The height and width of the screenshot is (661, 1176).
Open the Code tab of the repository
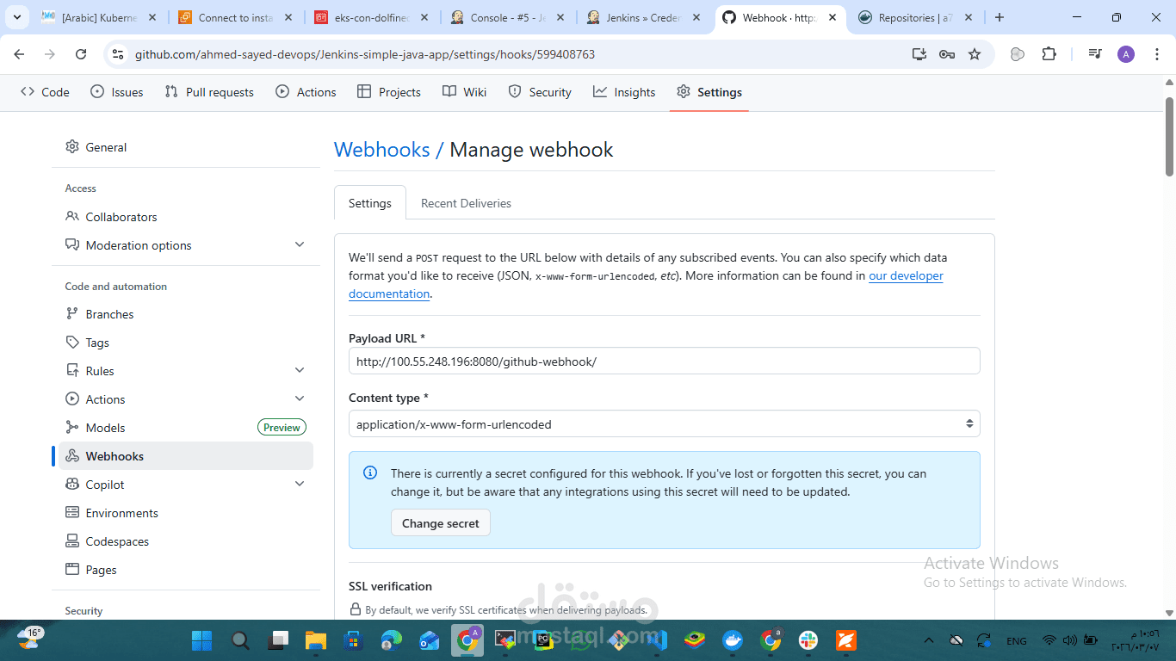(45, 92)
